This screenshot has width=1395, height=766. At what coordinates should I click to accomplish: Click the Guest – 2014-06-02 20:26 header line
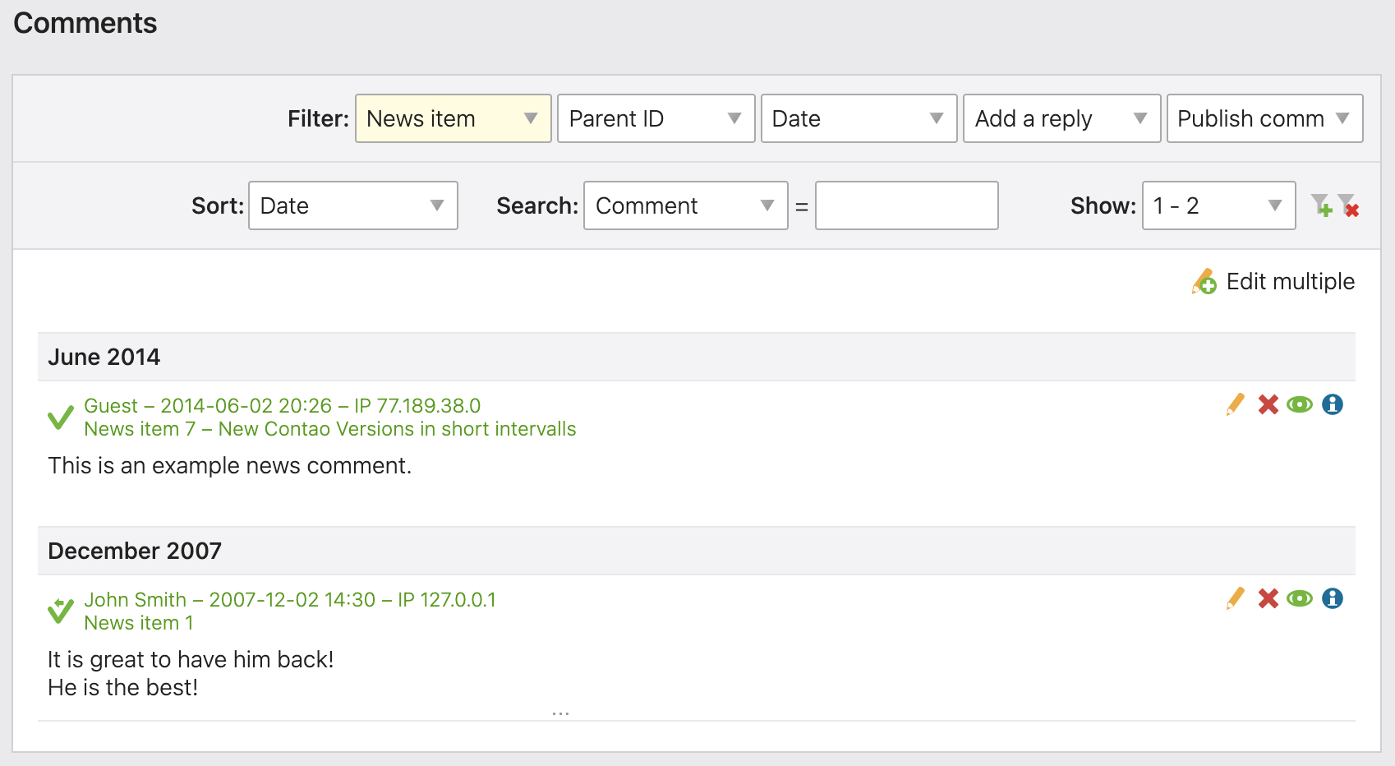coord(283,406)
